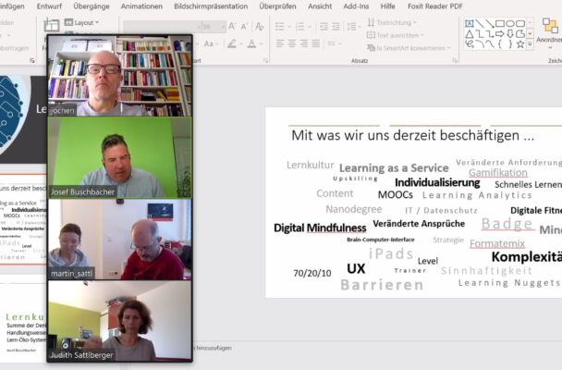Screen dimensions: 562x370
Task: Click the text box shape icon
Action: coord(469,23)
